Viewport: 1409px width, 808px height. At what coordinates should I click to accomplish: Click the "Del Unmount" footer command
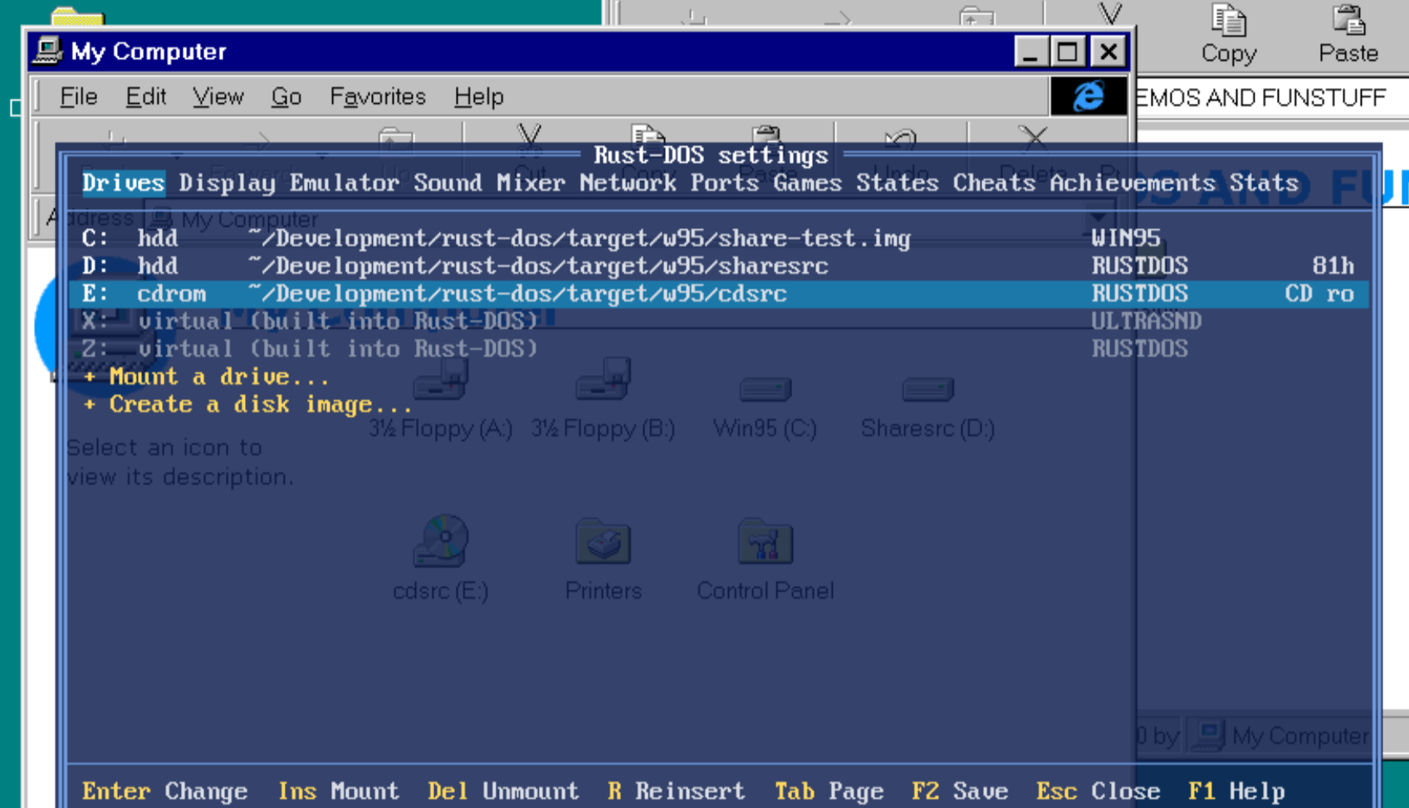pyautogui.click(x=503, y=791)
